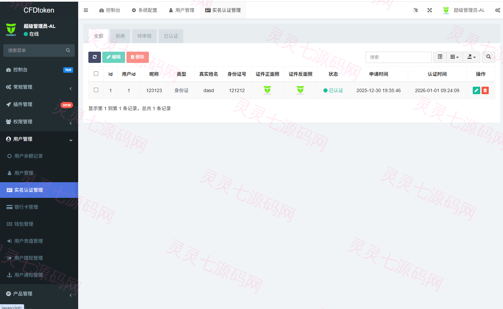Image resolution: width=503 pixels, height=309 pixels.
Task: Expand 权限管理 sidebar menu
Action: coord(39,122)
